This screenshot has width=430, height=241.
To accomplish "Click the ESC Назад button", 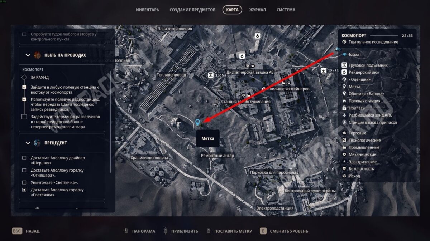I will coord(26,231).
